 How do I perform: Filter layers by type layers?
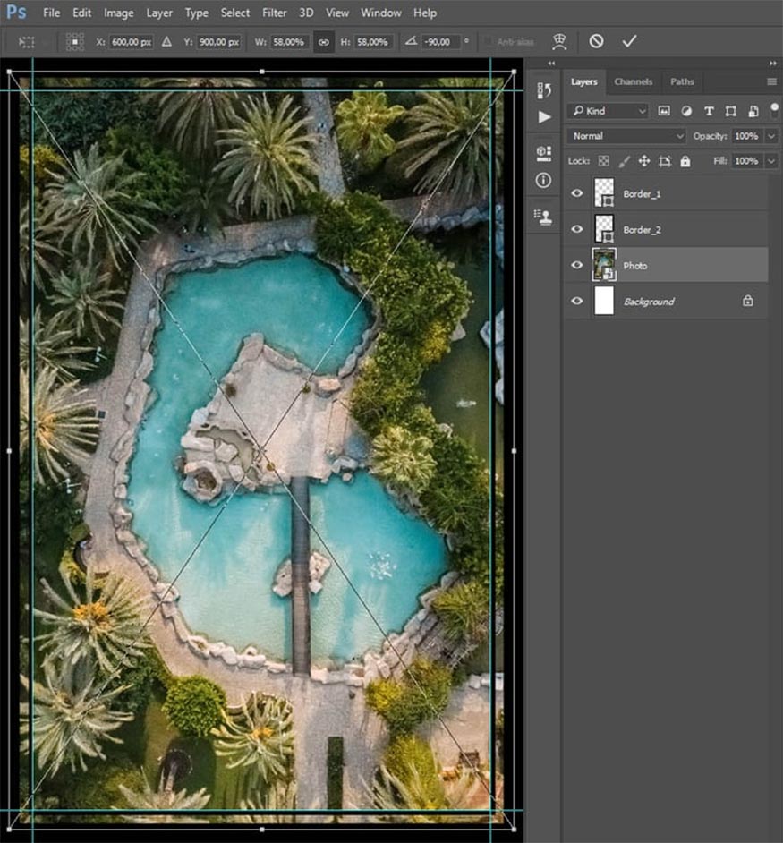pyautogui.click(x=709, y=111)
